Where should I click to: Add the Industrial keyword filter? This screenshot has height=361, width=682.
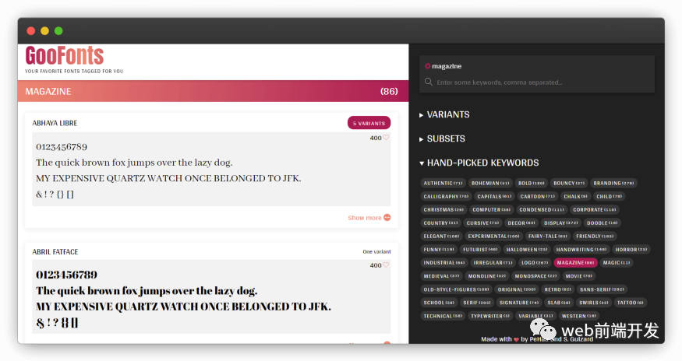point(444,262)
